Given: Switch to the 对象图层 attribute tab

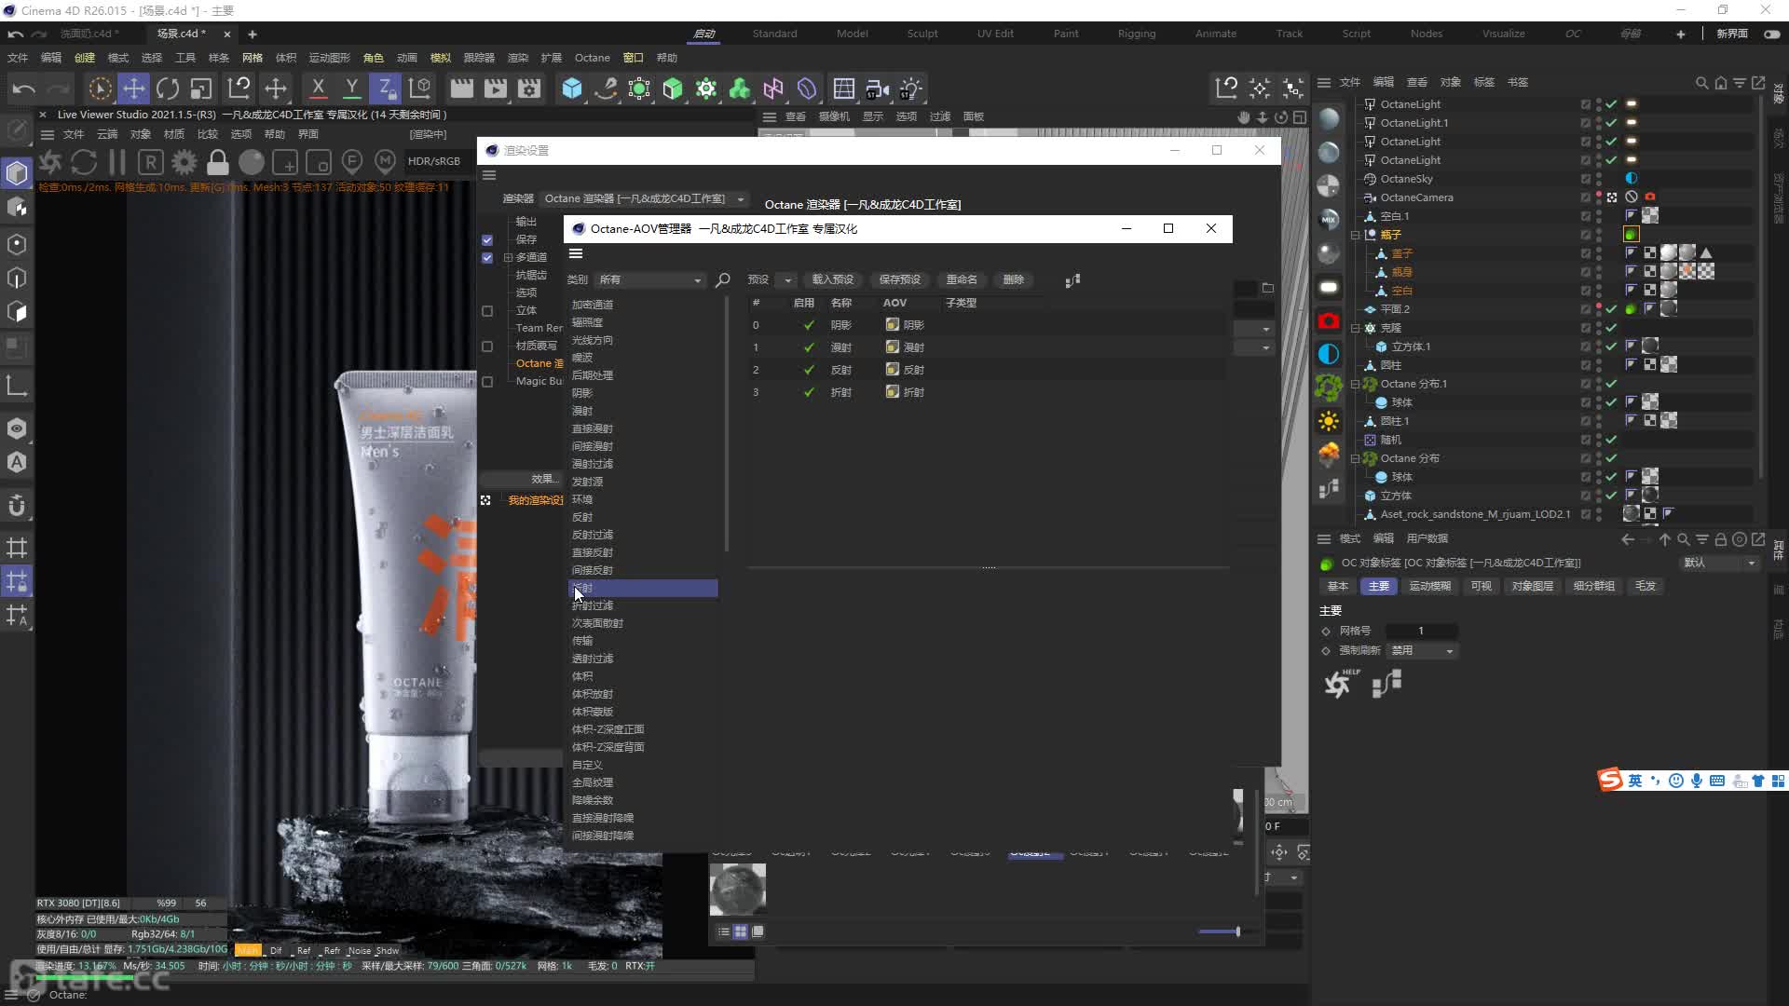Looking at the screenshot, I should click(x=1532, y=586).
